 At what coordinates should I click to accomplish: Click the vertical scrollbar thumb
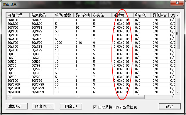(177, 34)
